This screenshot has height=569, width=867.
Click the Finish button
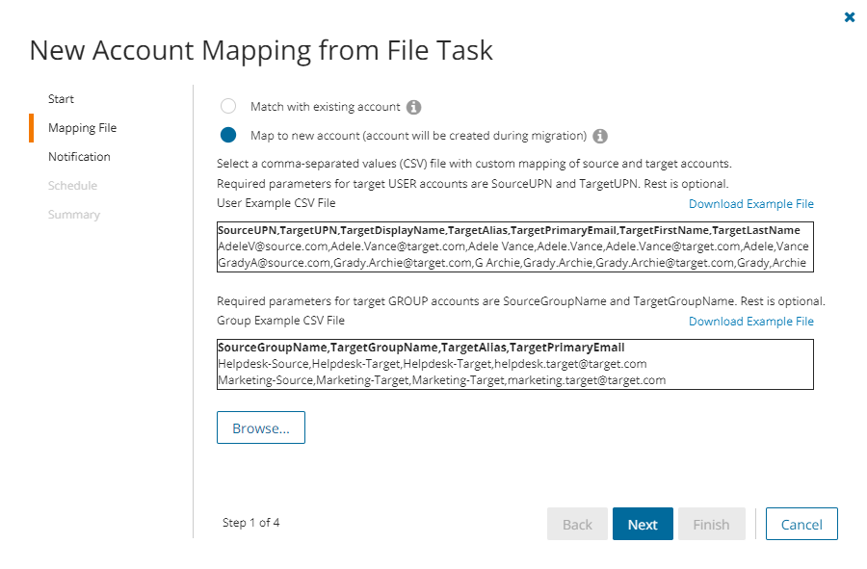click(x=711, y=525)
